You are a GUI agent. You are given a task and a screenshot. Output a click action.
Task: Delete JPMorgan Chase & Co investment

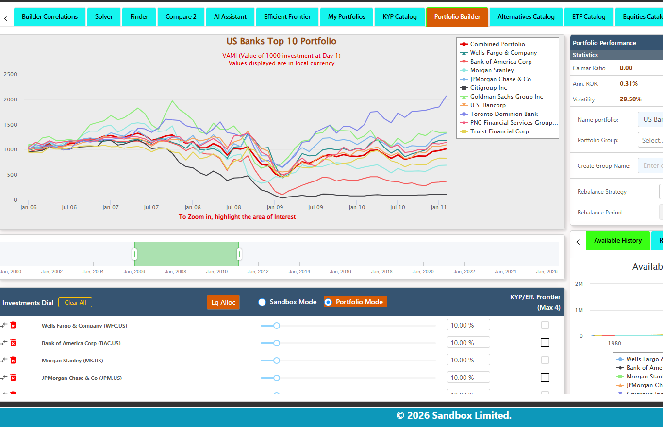click(x=13, y=378)
